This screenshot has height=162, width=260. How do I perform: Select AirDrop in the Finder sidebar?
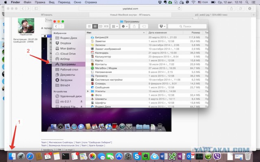pos(69,59)
